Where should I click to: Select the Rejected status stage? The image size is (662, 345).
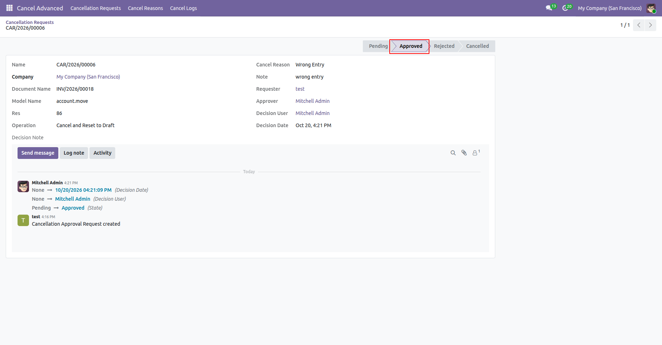pos(444,46)
